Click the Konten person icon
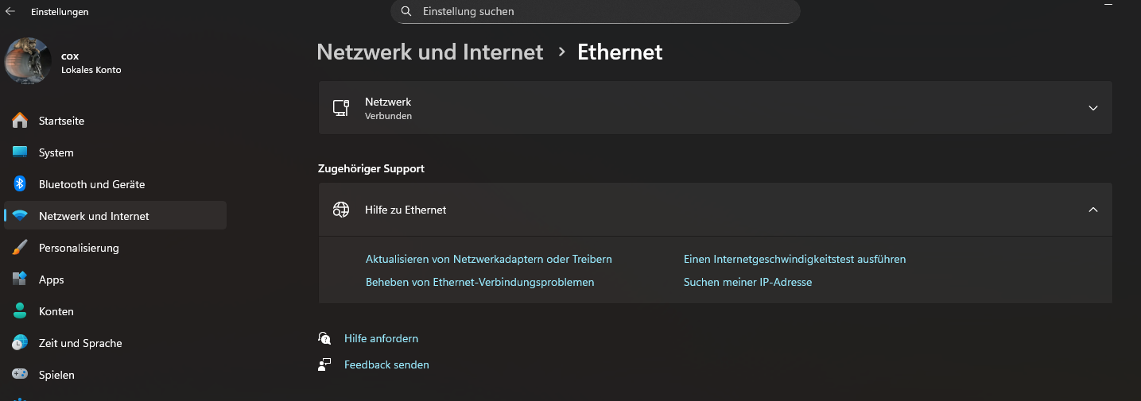This screenshot has height=401, width=1141. tap(20, 311)
